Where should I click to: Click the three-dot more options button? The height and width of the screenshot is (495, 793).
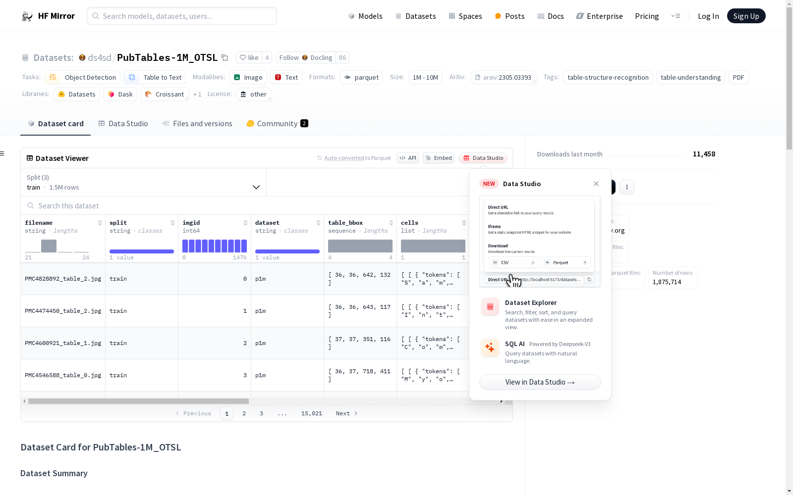coord(626,187)
